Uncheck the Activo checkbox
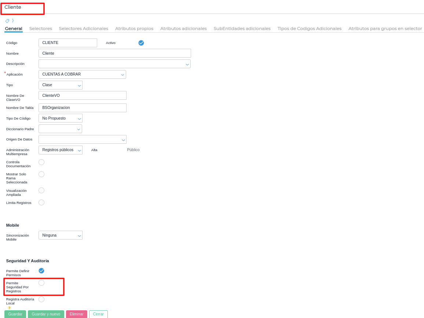Image resolution: width=424 pixels, height=318 pixels. (x=141, y=43)
